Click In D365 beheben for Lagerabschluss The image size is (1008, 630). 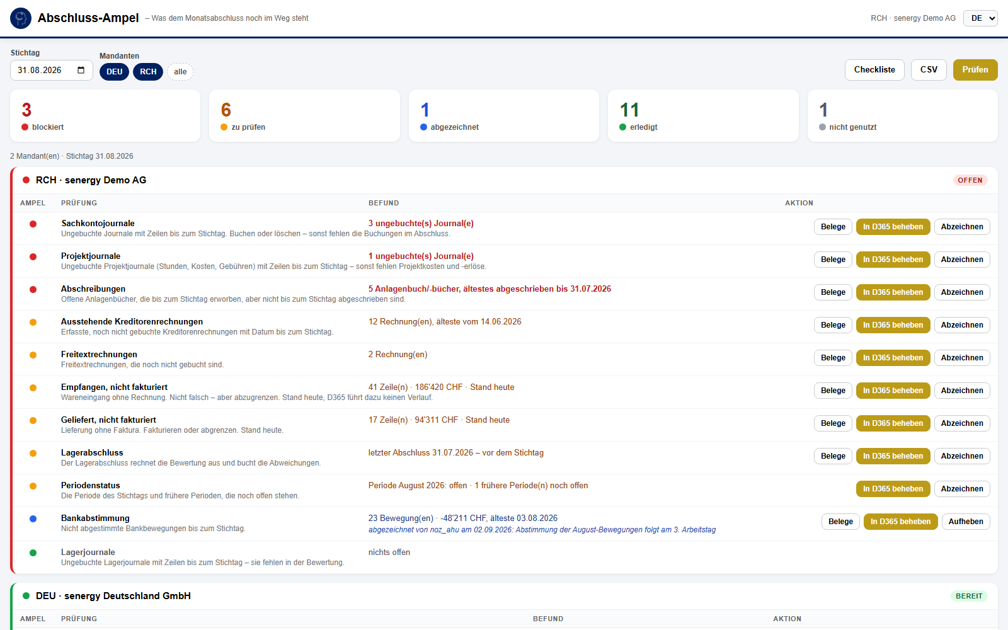point(893,456)
